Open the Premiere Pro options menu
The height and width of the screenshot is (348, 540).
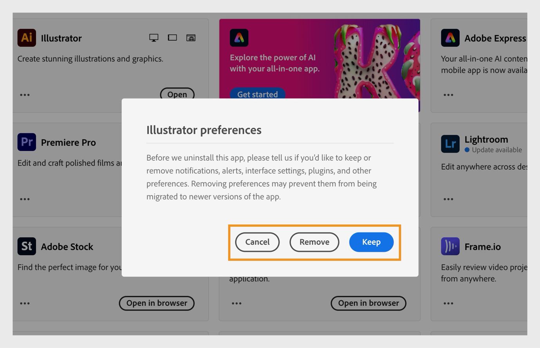25,199
